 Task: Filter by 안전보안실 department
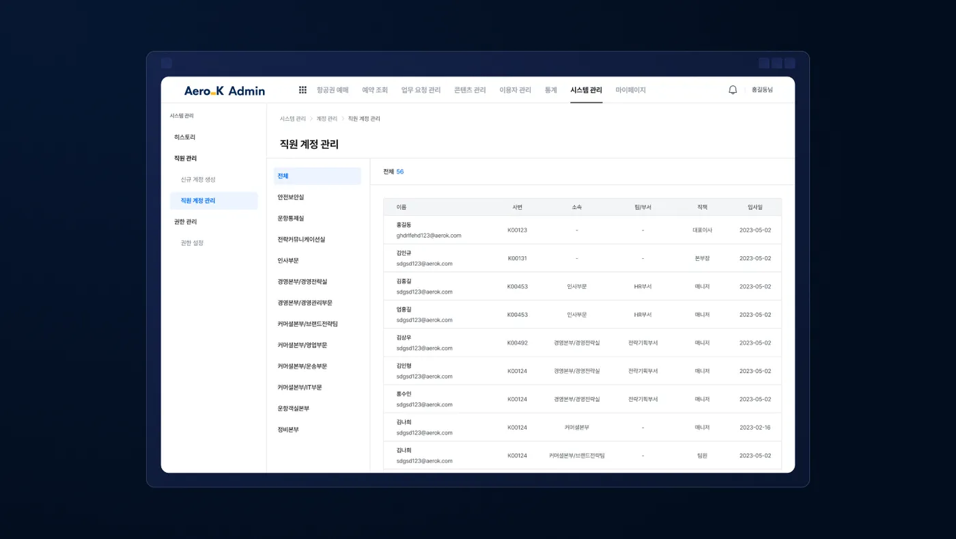click(291, 197)
